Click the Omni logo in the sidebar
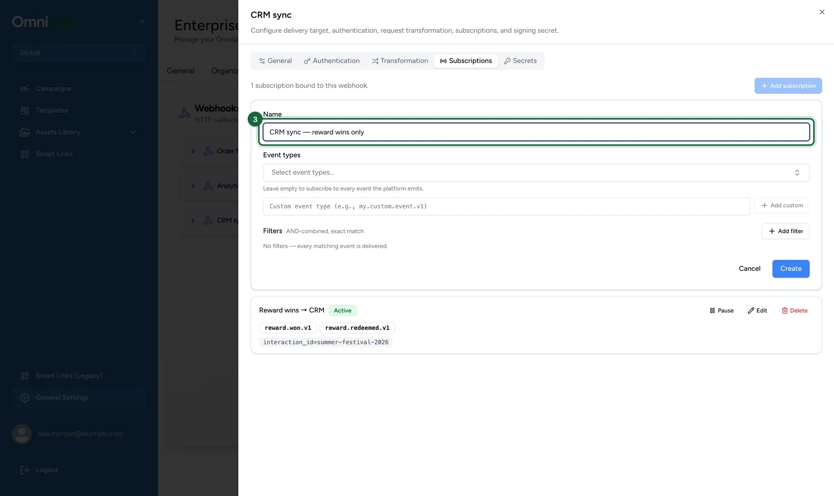Viewport: 834px width, 496px height. [42, 22]
